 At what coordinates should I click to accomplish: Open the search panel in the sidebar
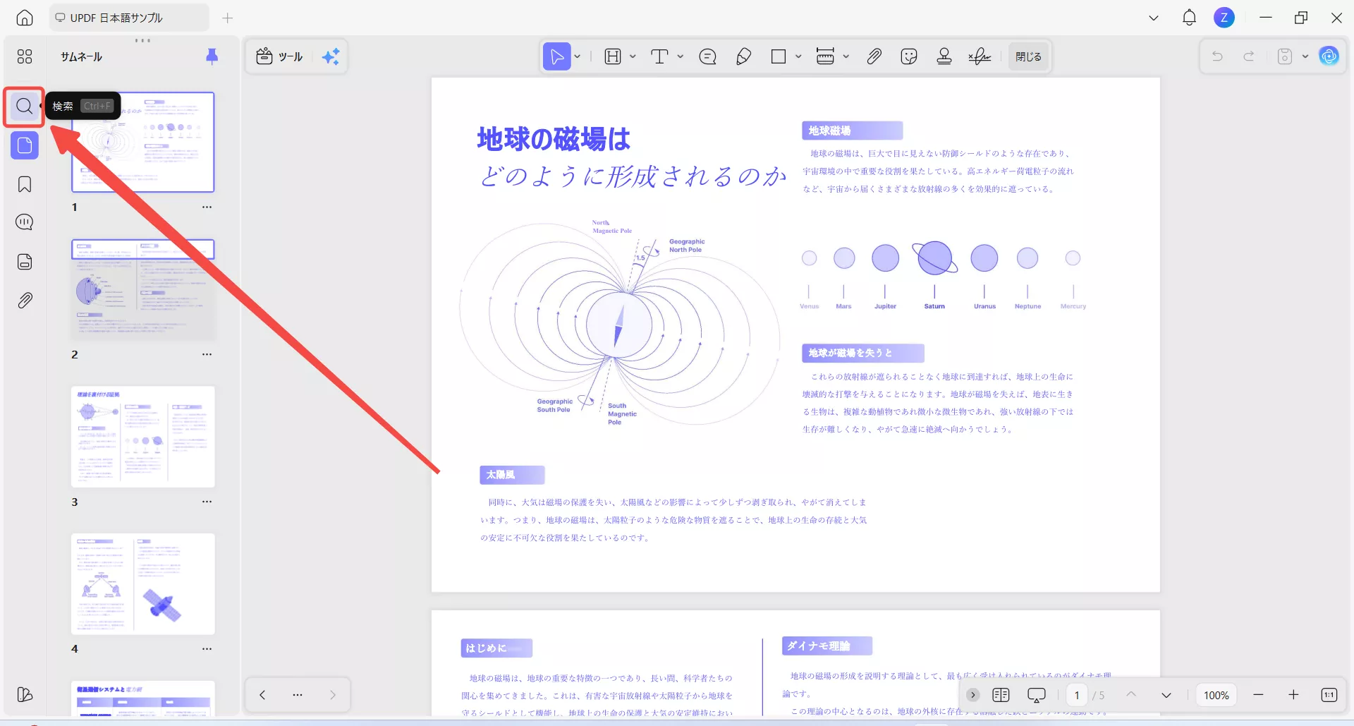pos(24,106)
